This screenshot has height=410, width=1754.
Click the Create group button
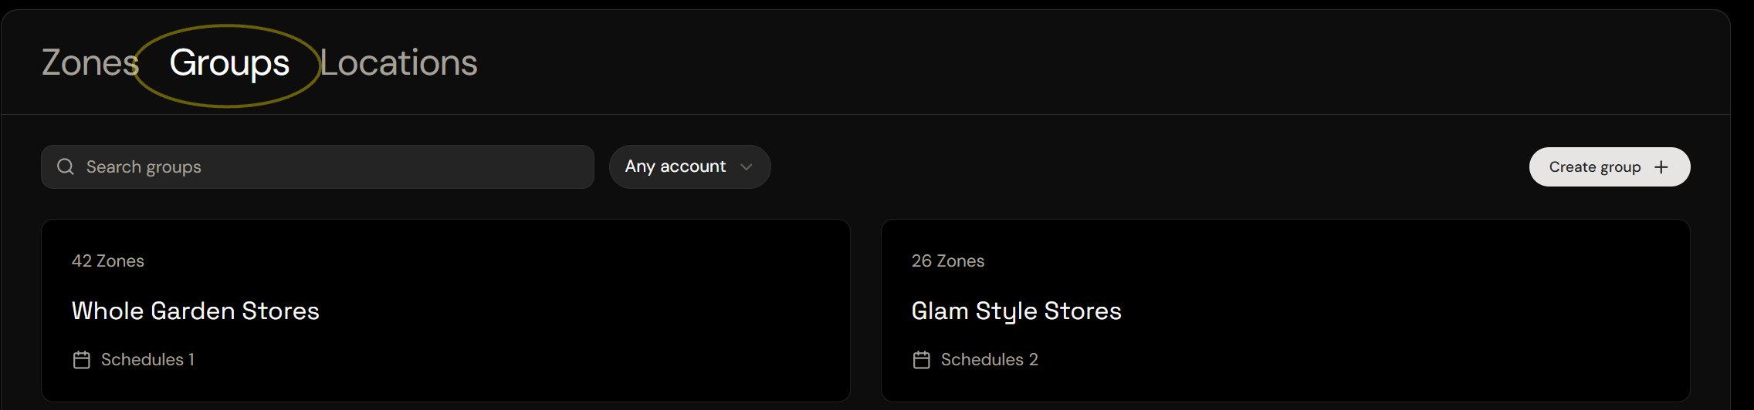click(1610, 167)
